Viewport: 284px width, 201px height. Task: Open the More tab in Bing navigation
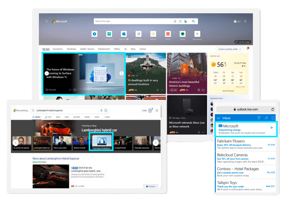pyautogui.click(x=107, y=117)
